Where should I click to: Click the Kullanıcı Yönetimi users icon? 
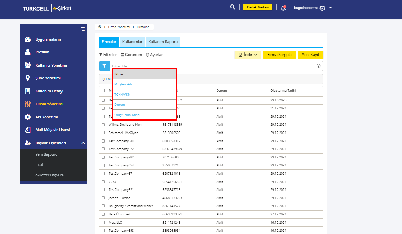(x=28, y=65)
